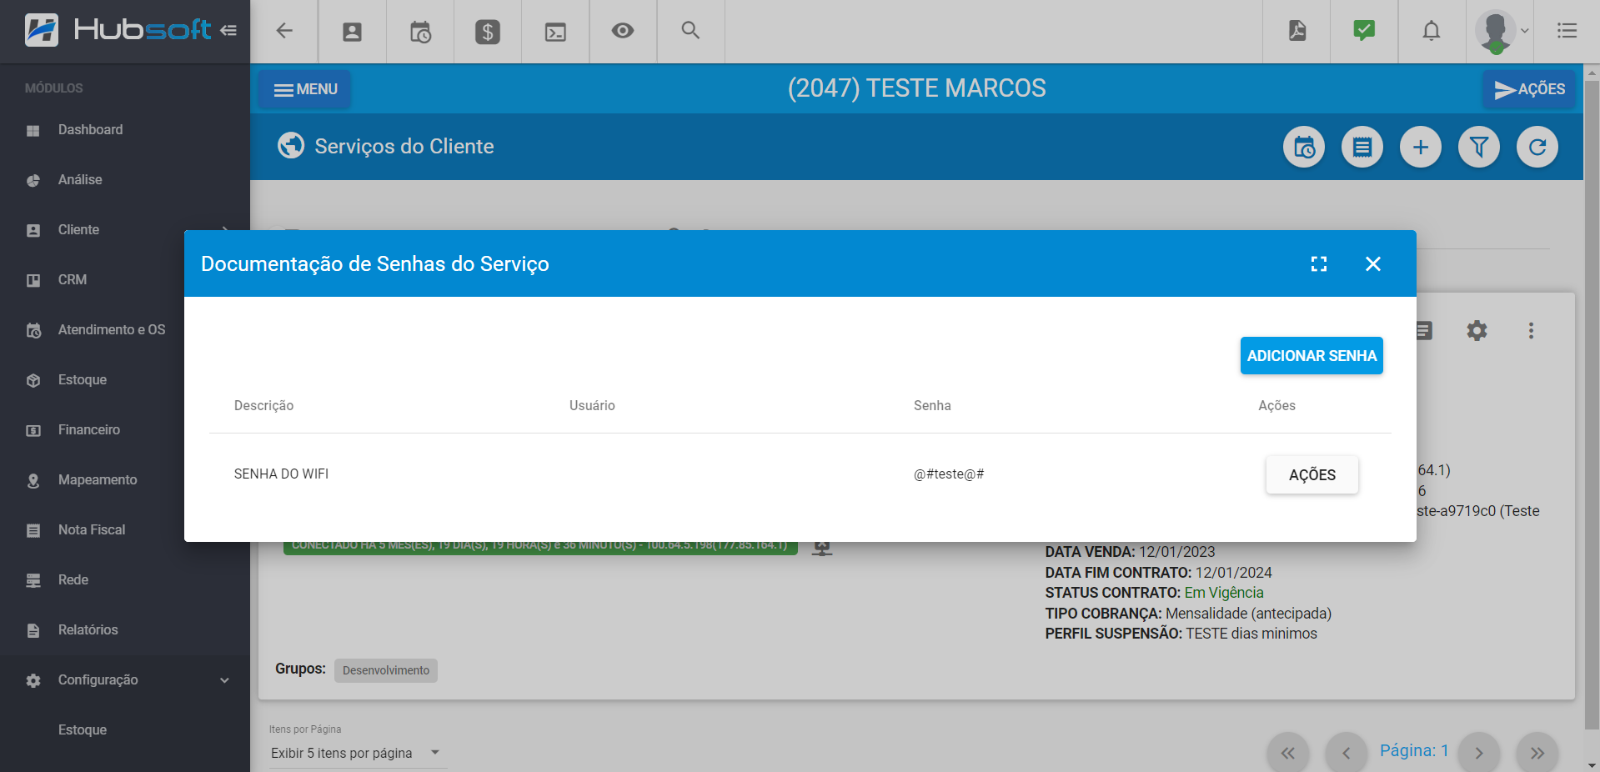
Task: Open Nota Fiscal module in sidebar
Action: pos(92,530)
